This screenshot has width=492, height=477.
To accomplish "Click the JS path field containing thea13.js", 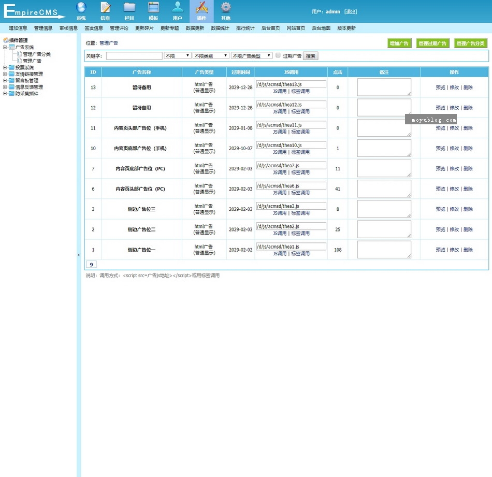I will (x=291, y=84).
